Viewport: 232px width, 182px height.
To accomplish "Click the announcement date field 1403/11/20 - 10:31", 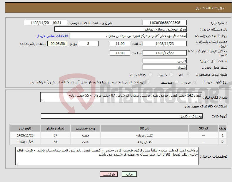I will point(46,23).
